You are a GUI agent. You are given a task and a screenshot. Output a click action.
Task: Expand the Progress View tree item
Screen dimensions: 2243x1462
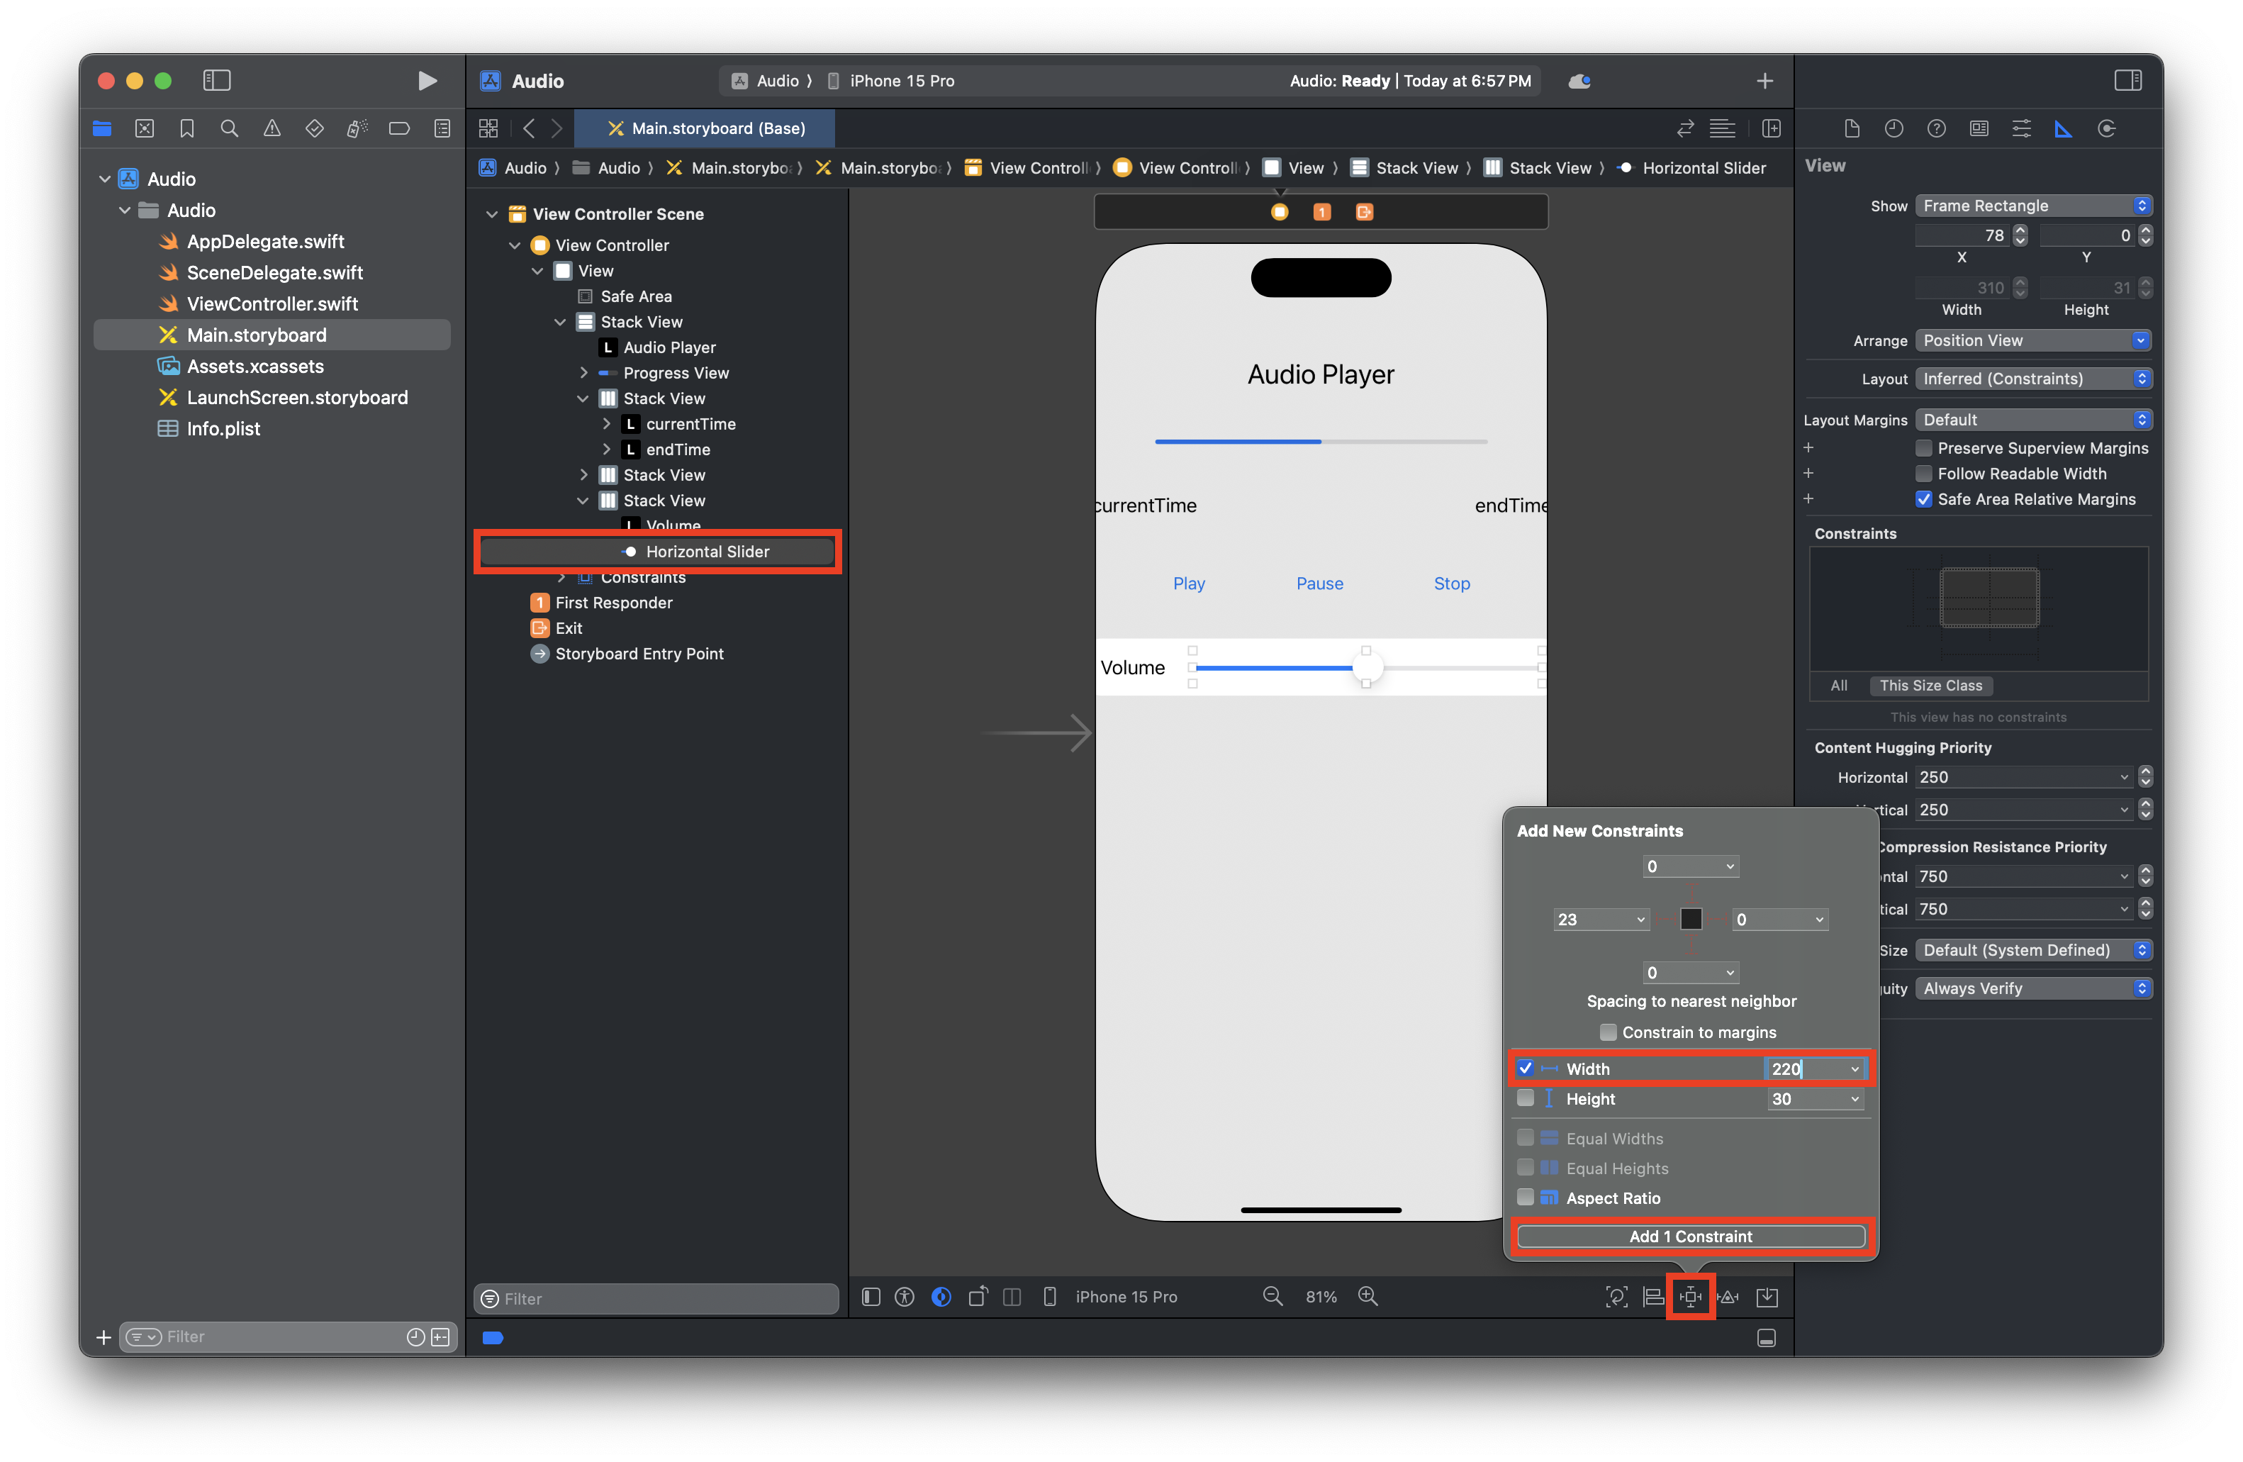(583, 373)
